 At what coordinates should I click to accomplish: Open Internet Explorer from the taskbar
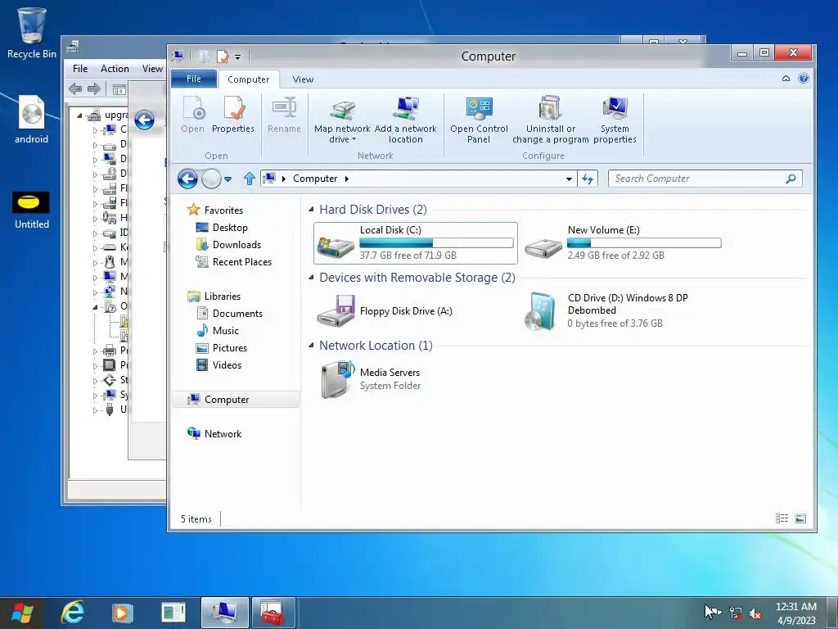[x=72, y=613]
